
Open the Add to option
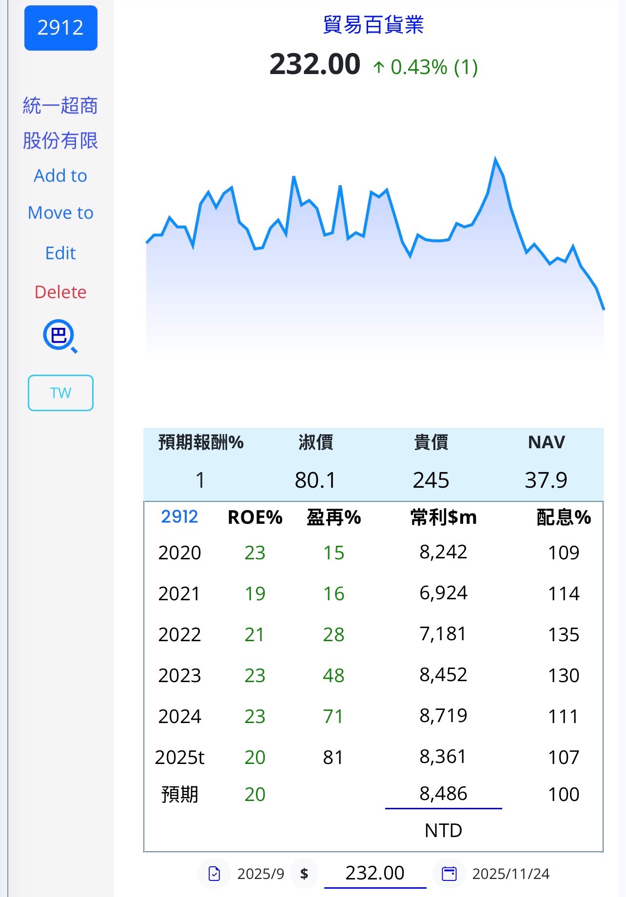pyautogui.click(x=60, y=175)
